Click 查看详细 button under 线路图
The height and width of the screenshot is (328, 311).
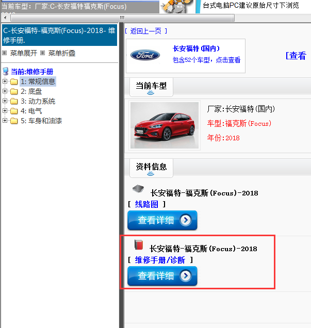pos(162,220)
